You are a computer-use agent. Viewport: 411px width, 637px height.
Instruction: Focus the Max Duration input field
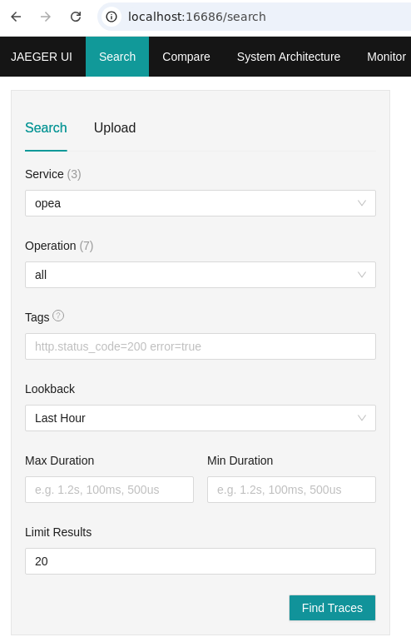[110, 490]
